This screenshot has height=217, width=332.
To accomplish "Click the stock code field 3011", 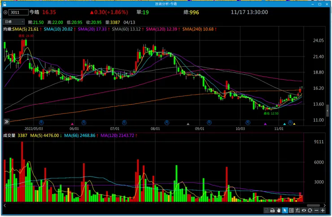I will pyautogui.click(x=18, y=12).
